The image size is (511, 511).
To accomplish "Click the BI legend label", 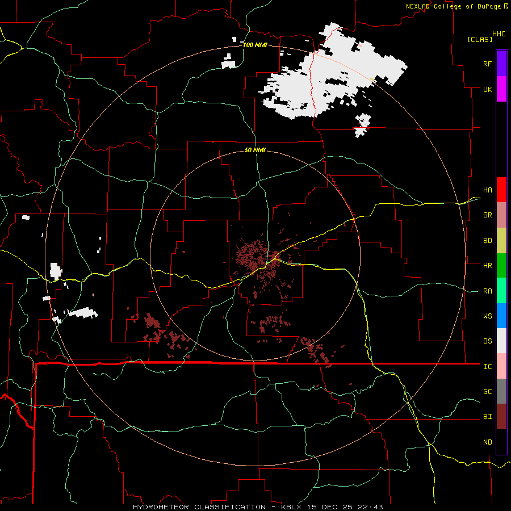I will (487, 417).
